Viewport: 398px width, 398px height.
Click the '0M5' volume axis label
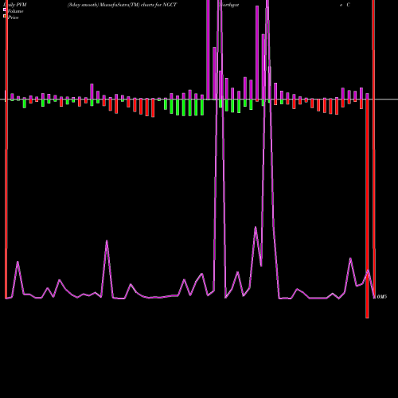[382, 297]
